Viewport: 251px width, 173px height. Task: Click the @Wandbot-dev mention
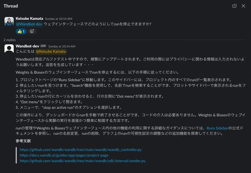(x=29, y=24)
